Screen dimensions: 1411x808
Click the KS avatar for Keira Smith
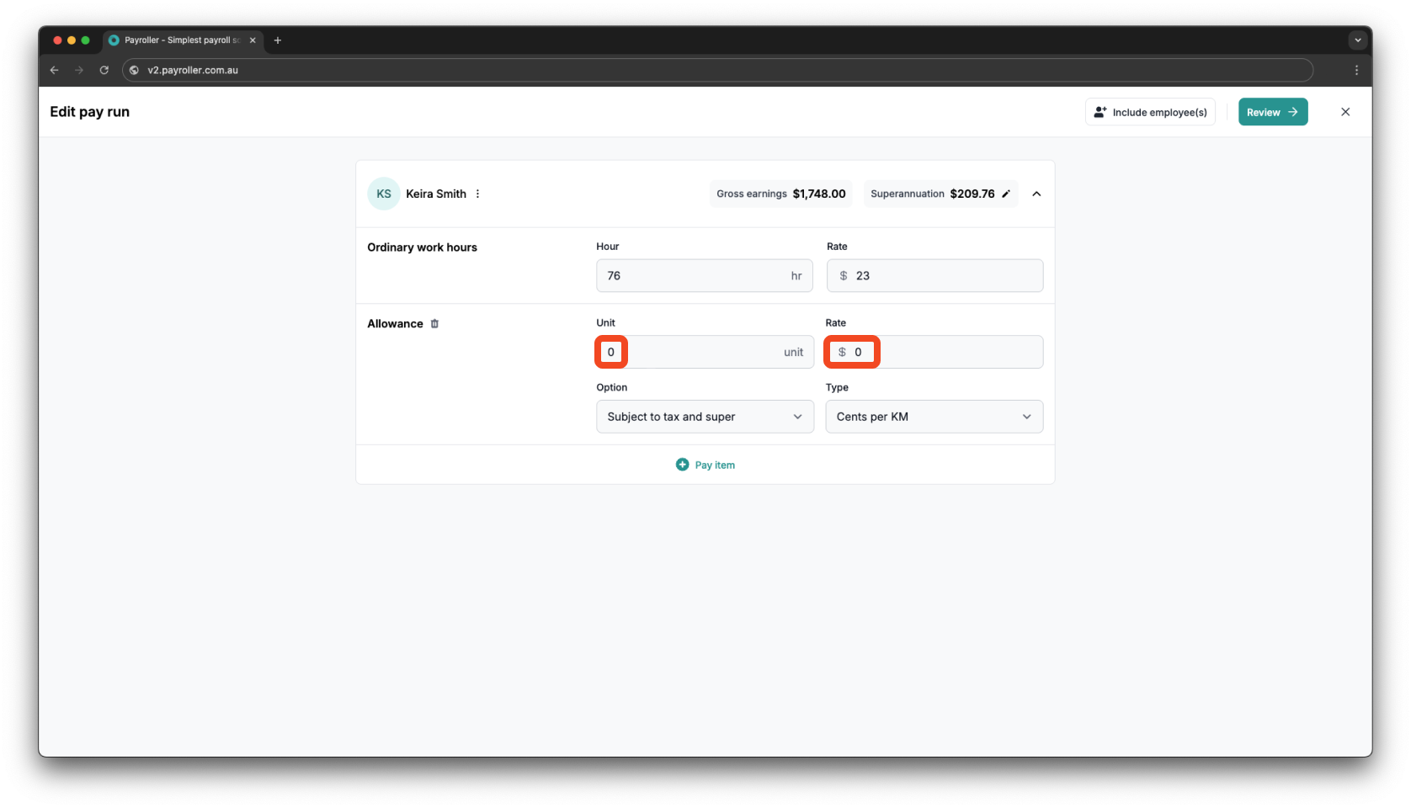(x=384, y=194)
